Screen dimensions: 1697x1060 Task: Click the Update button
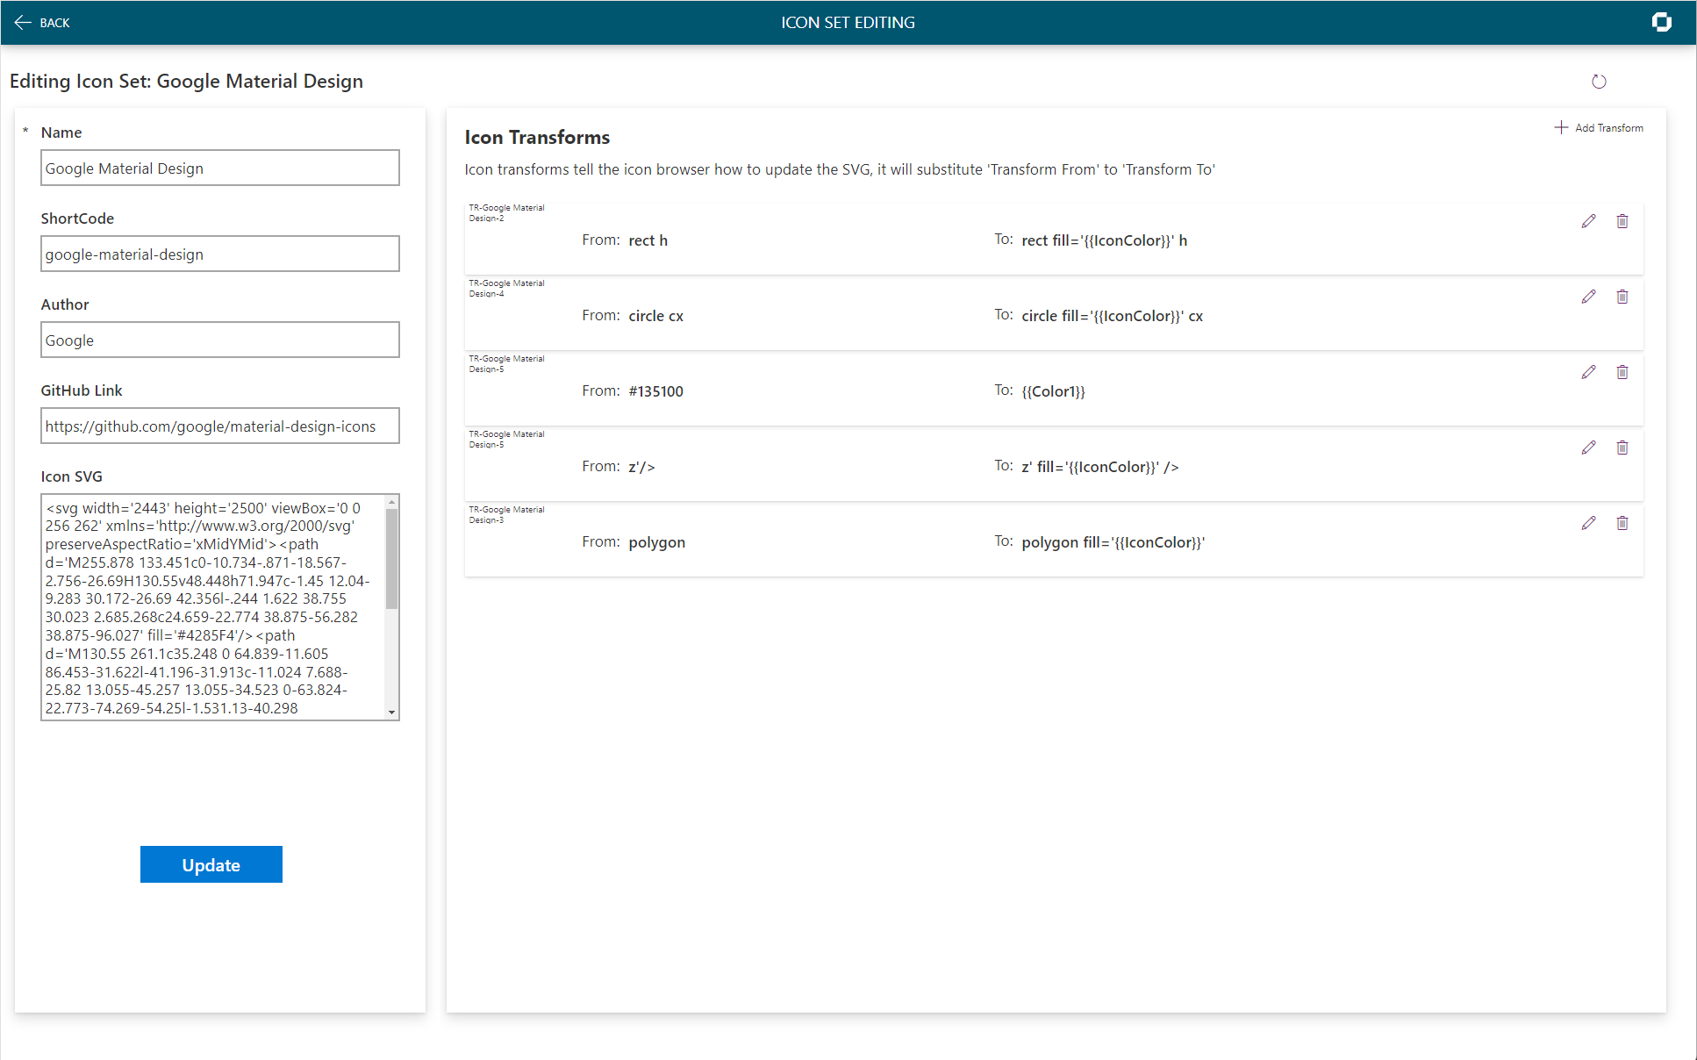point(211,864)
